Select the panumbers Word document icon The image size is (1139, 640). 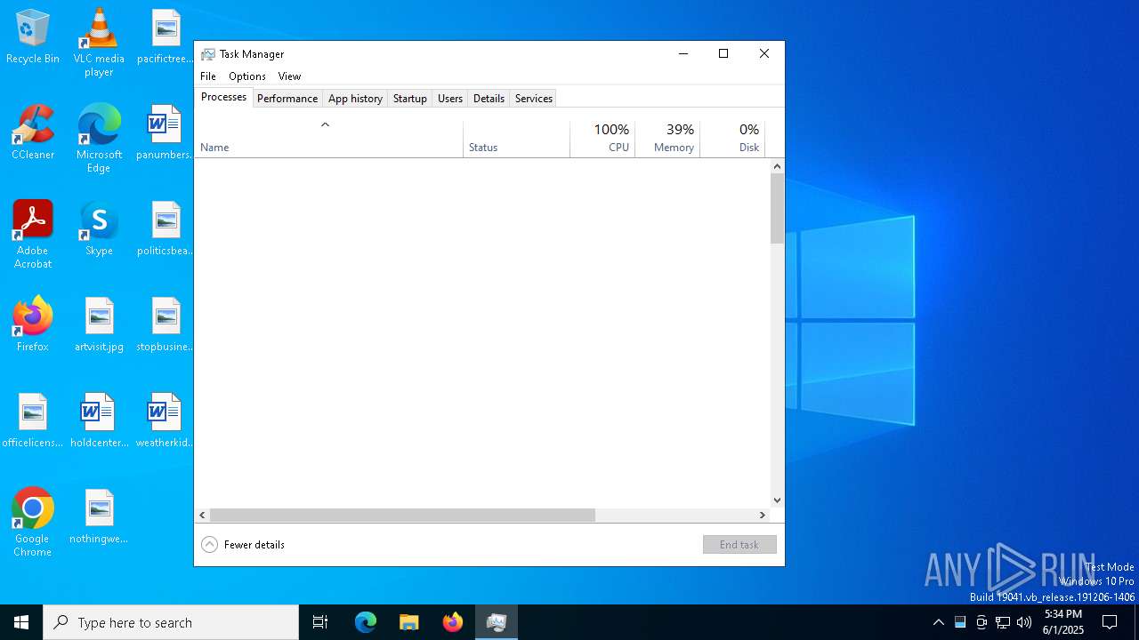(166, 133)
